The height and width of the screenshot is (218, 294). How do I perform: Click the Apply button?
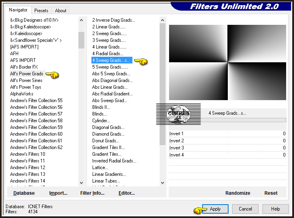215,209
